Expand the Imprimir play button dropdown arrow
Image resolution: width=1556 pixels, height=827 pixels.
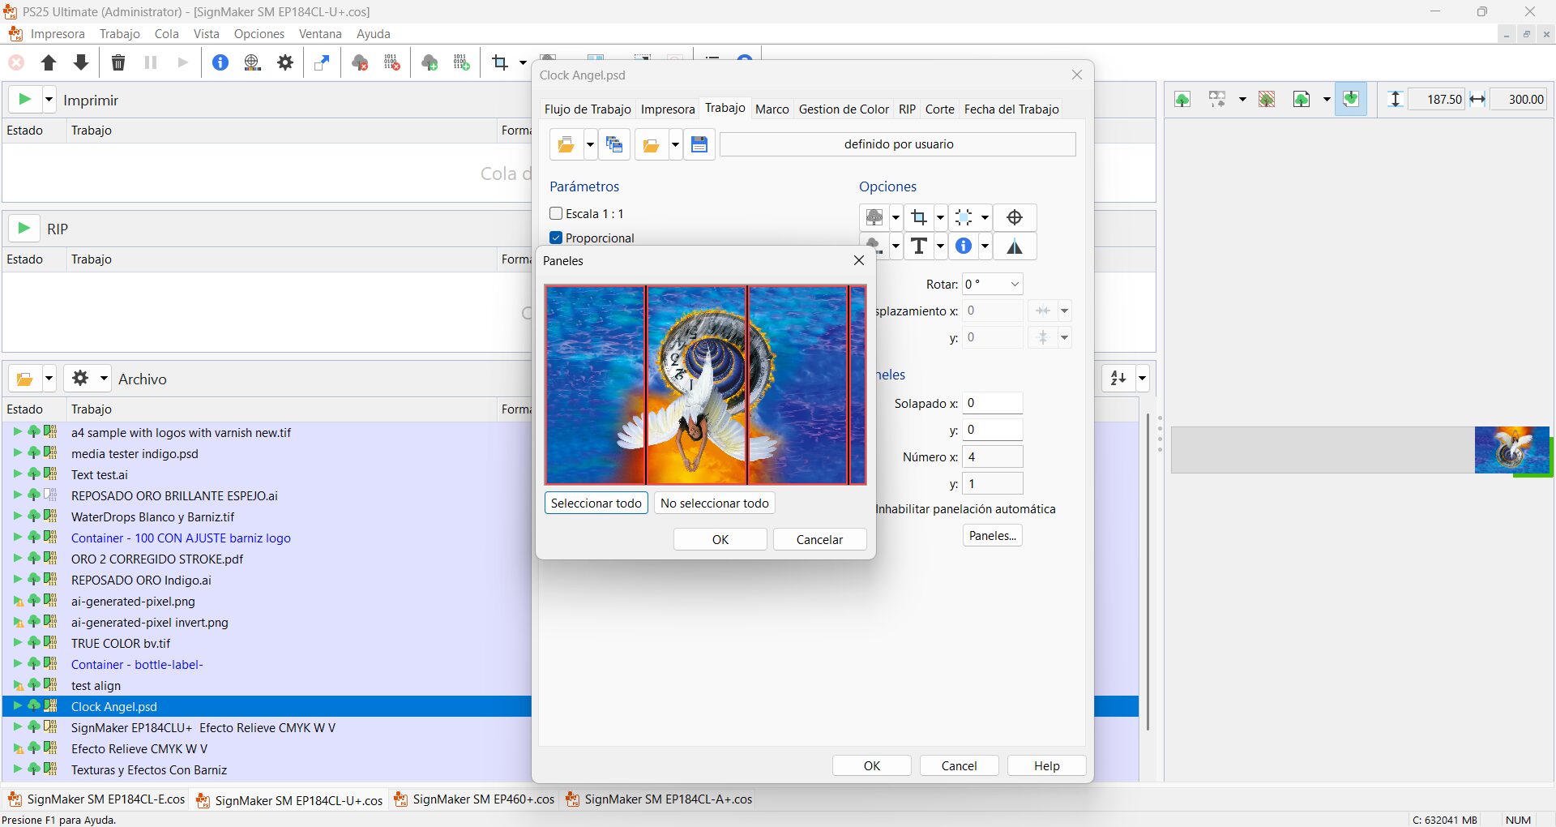tap(49, 100)
